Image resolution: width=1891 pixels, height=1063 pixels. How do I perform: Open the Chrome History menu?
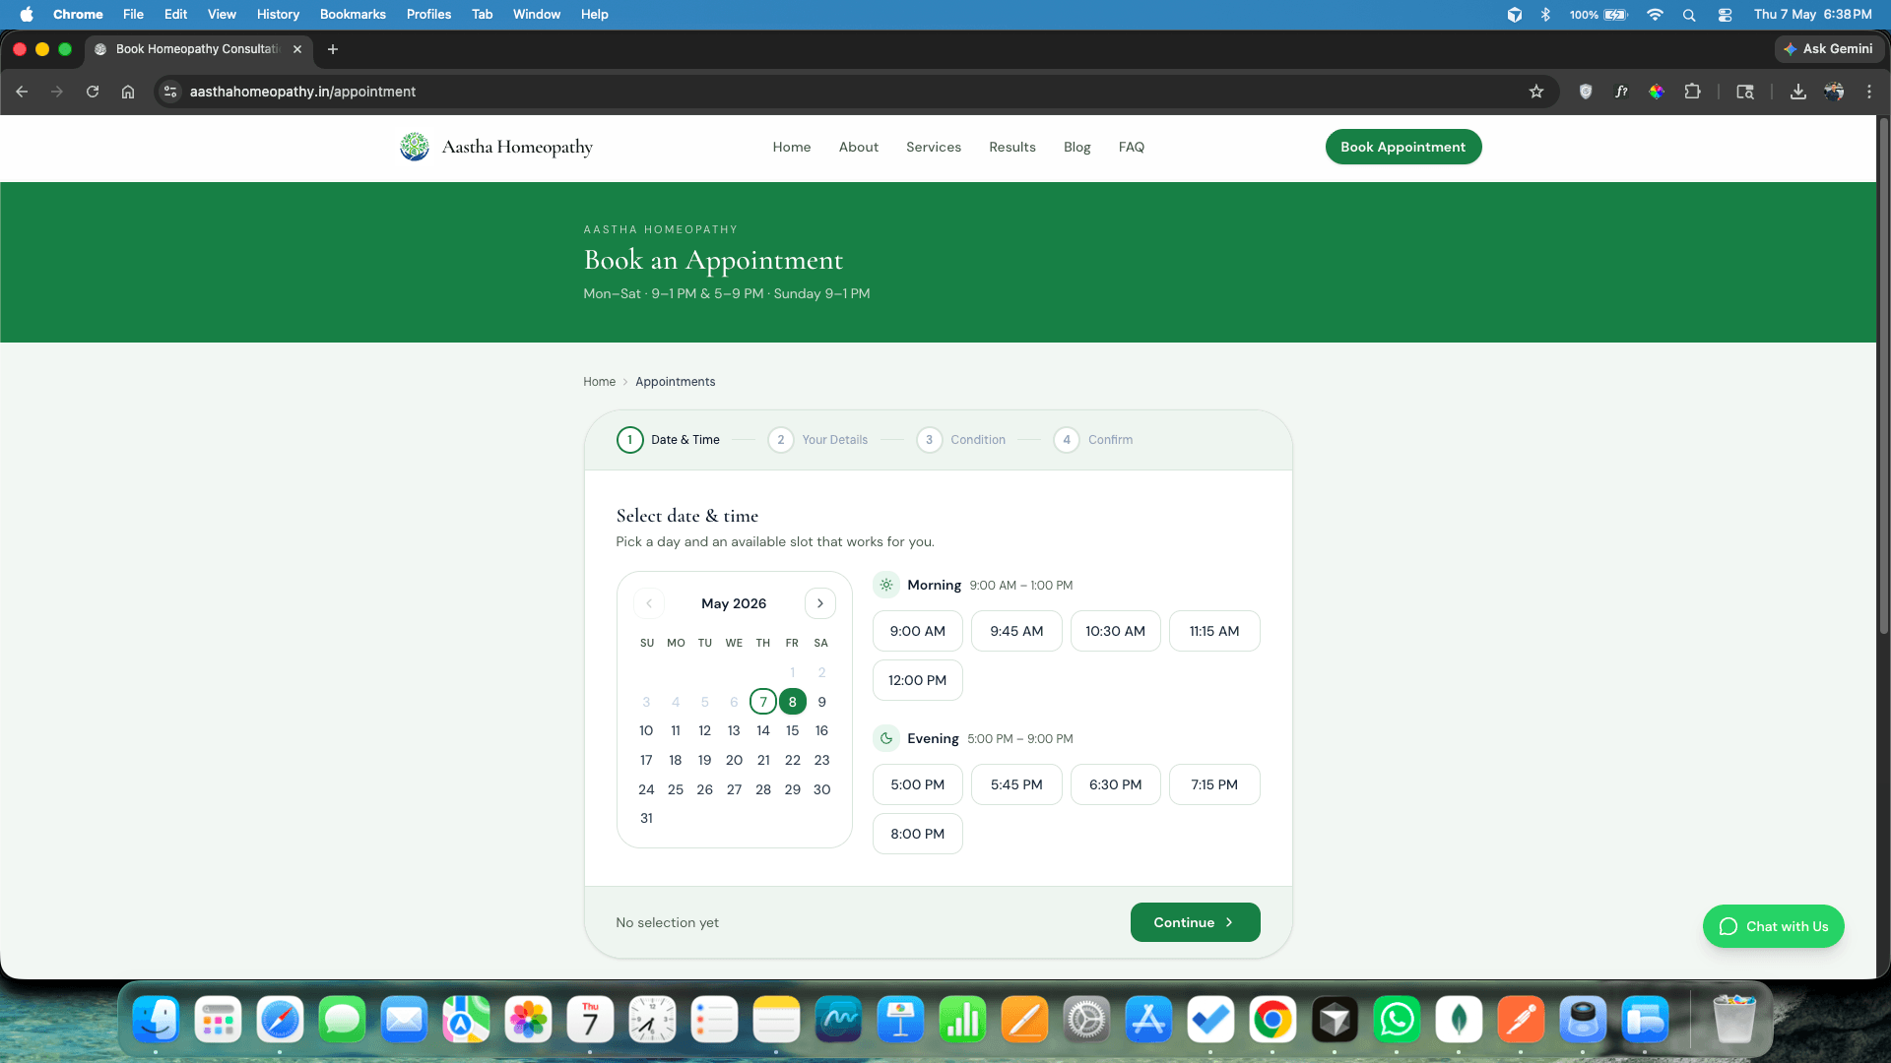pos(278,15)
